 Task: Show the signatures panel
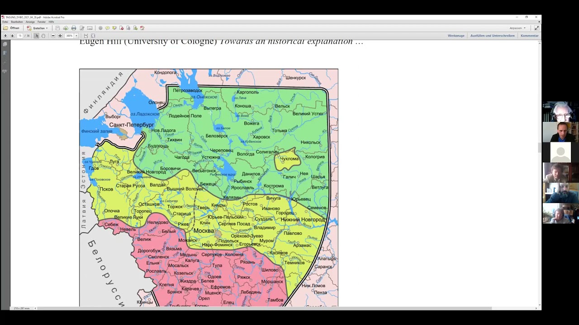[x=5, y=71]
